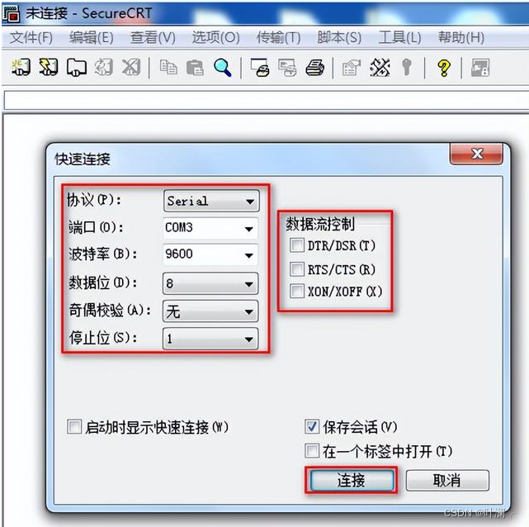Viewport: 529px width, 527px height.
Task: Click the Disconnect toolbar icon
Action: [131, 67]
